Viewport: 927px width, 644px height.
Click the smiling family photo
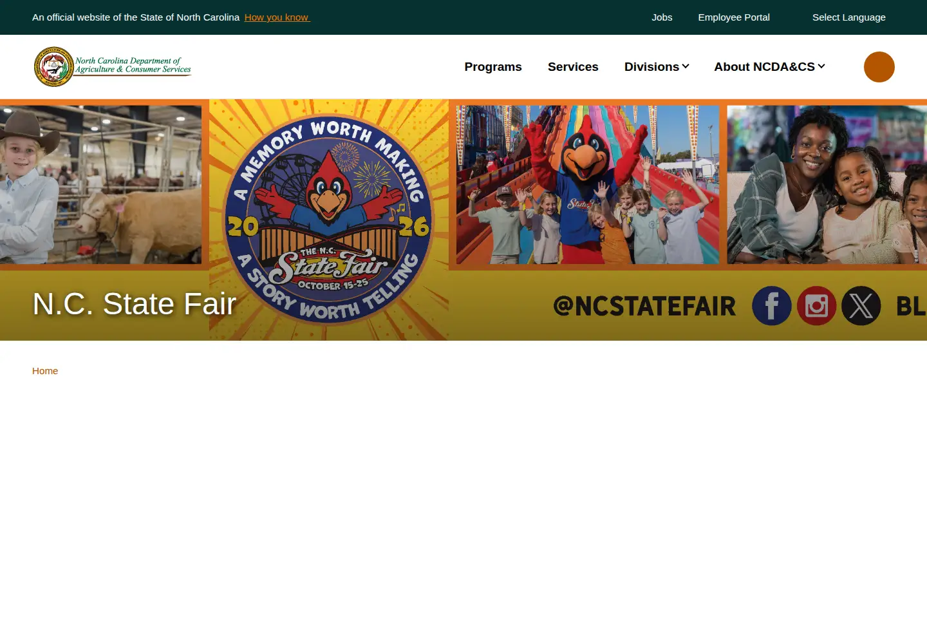pos(827,185)
